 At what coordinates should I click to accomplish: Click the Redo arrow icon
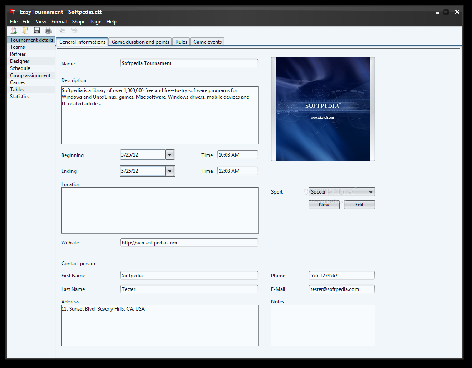74,30
